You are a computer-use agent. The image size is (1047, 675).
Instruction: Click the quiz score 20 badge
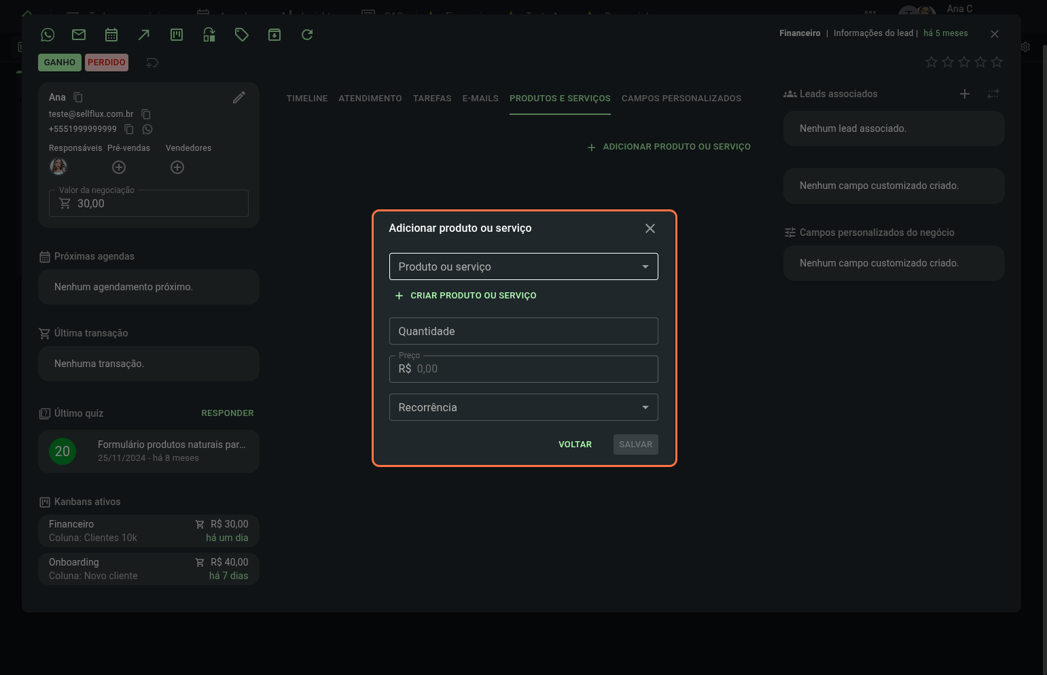(63, 451)
